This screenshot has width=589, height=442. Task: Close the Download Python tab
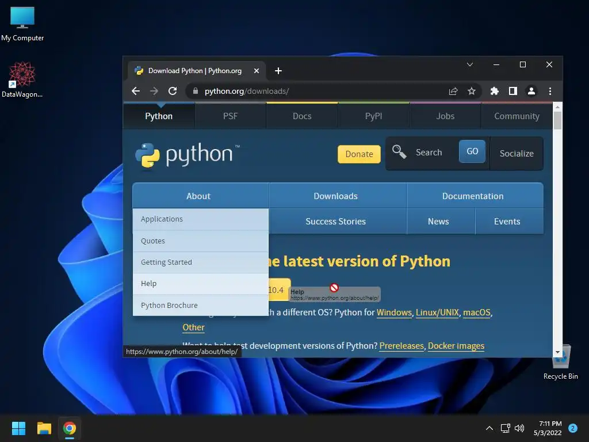pos(256,71)
